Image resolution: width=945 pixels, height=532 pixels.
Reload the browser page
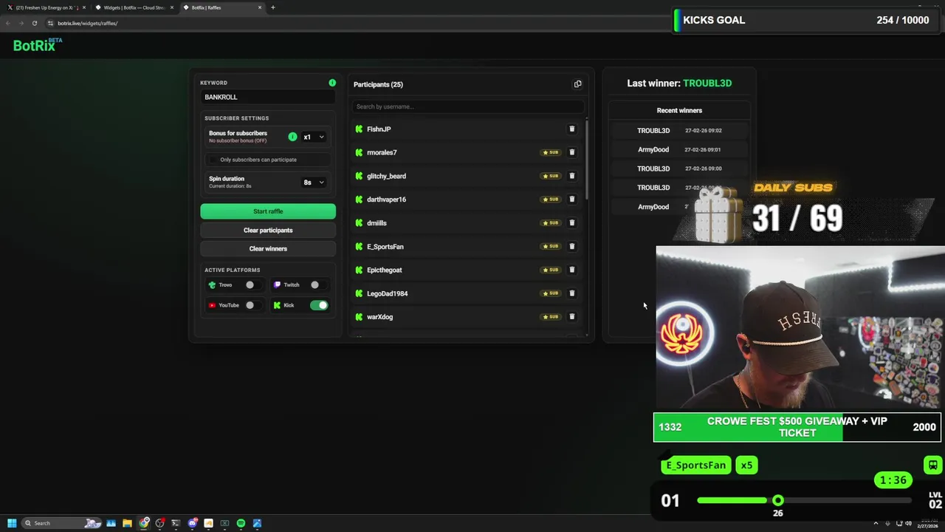click(x=34, y=23)
